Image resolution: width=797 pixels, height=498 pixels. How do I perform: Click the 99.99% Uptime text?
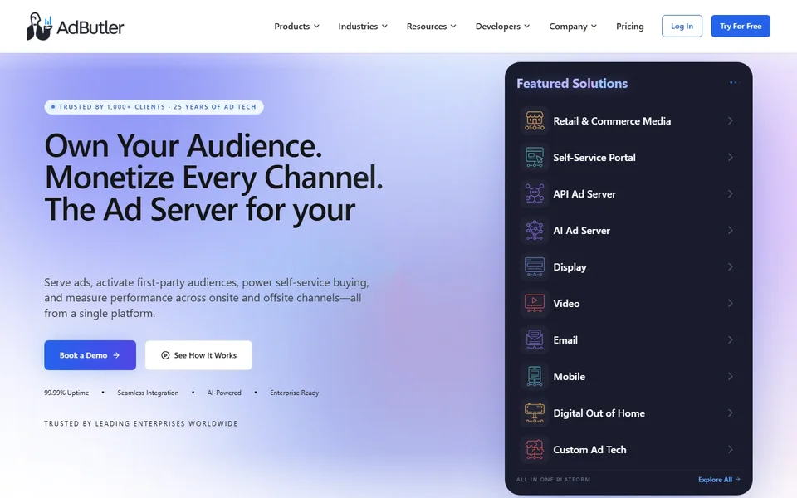tap(66, 393)
